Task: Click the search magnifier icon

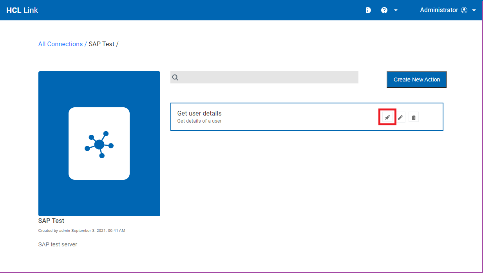Action: coord(175,78)
